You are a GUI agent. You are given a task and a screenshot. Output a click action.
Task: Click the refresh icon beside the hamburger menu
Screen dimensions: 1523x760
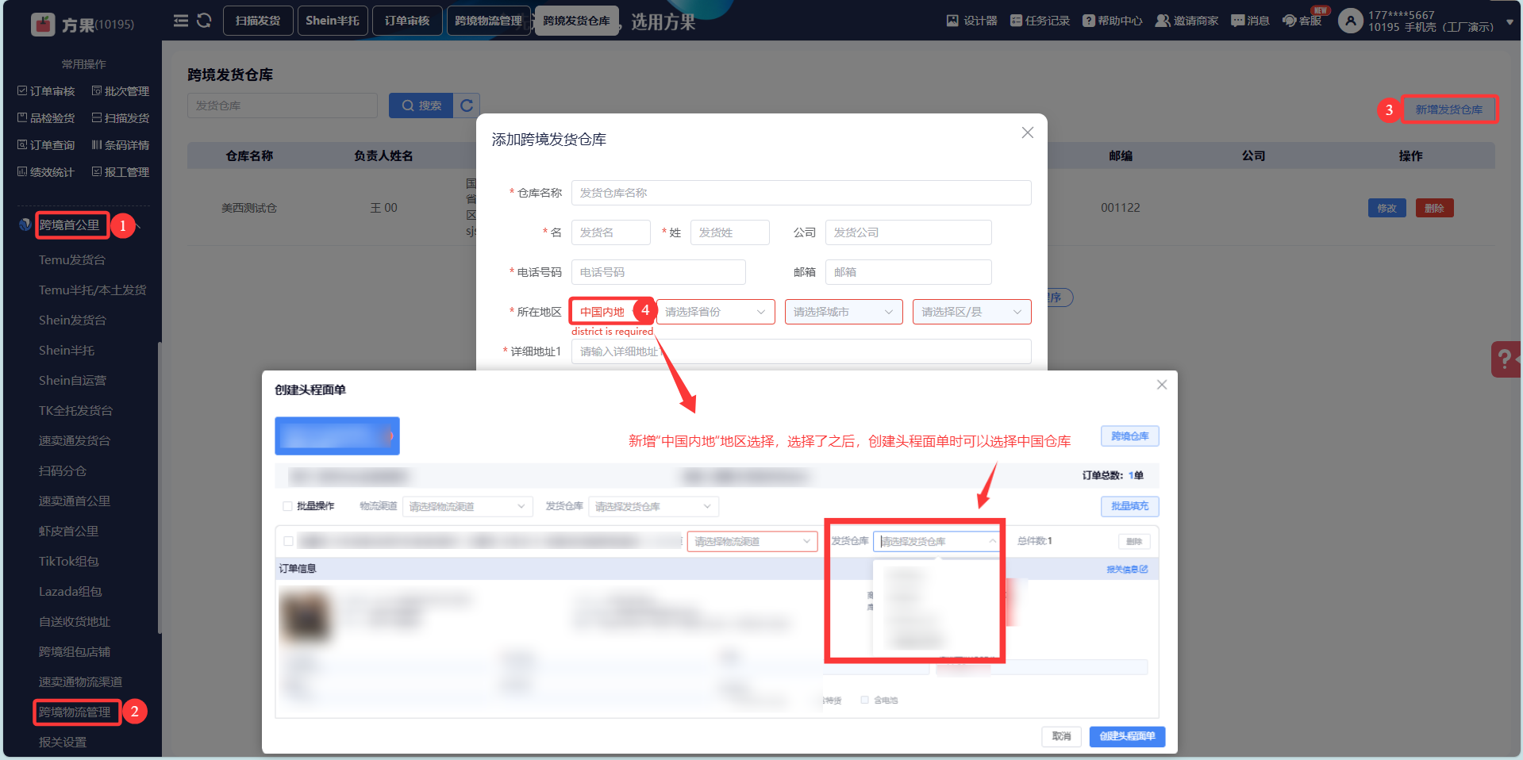pyautogui.click(x=204, y=21)
